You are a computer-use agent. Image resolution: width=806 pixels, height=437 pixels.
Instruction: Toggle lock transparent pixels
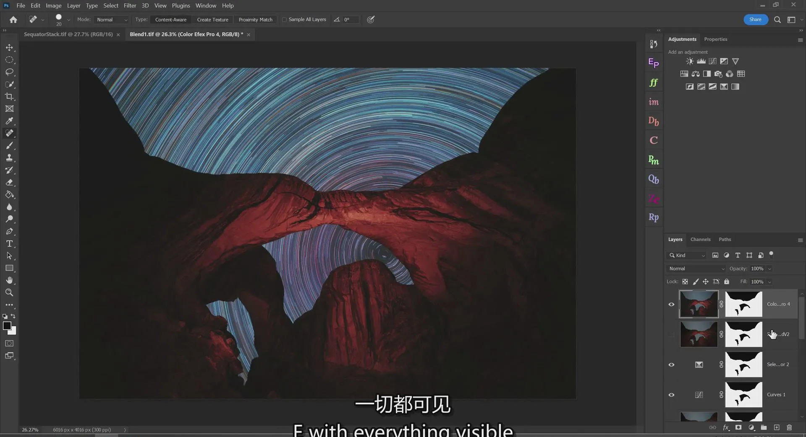pyautogui.click(x=685, y=282)
